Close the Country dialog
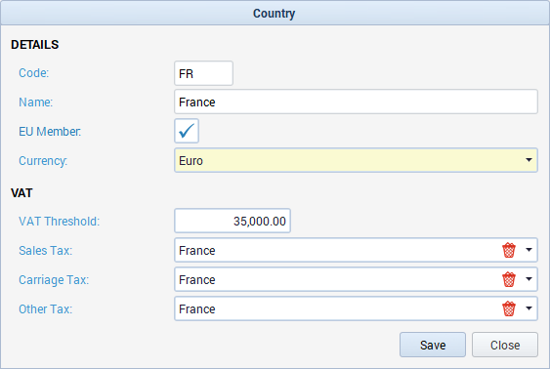 [x=505, y=345]
